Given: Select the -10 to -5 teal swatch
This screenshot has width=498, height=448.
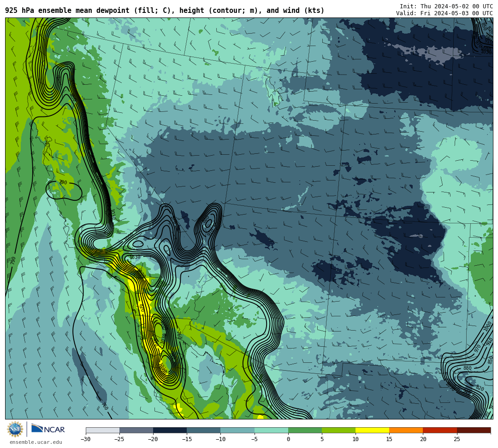Looking at the screenshot, I should coord(237,430).
